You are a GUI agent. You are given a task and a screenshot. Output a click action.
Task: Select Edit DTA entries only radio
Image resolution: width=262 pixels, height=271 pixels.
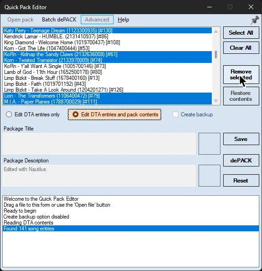[x=33, y=115]
